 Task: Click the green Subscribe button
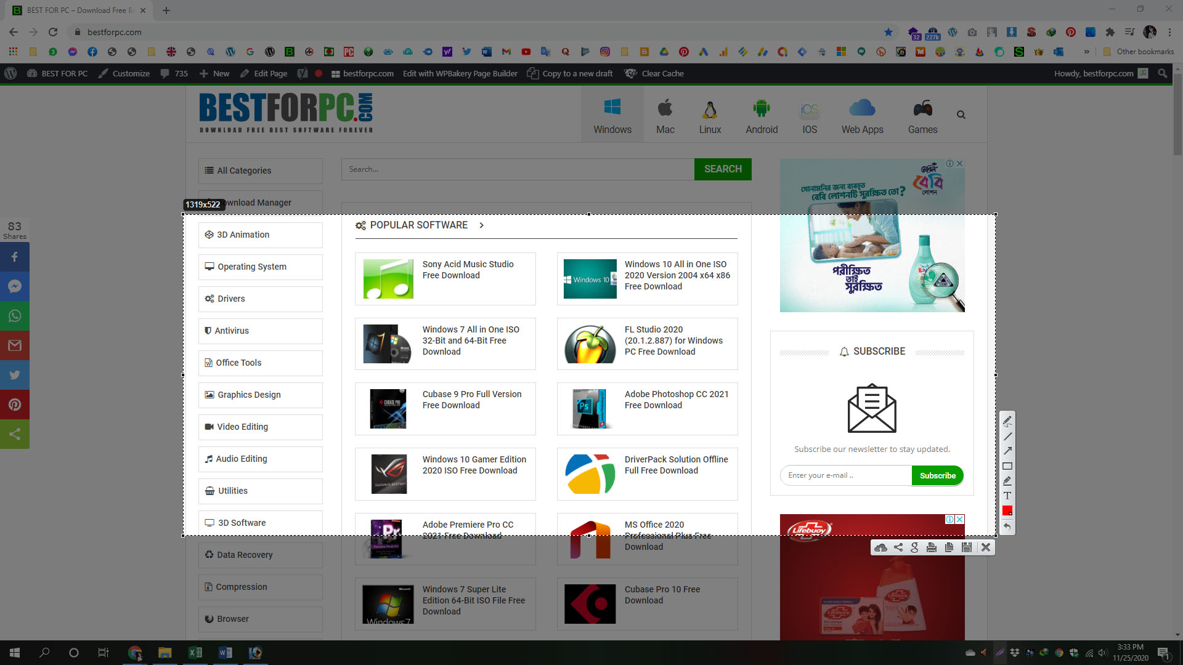click(x=937, y=475)
